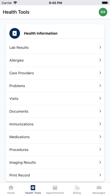Open Print Record
The width and height of the screenshot is (110, 196).
tap(55, 175)
